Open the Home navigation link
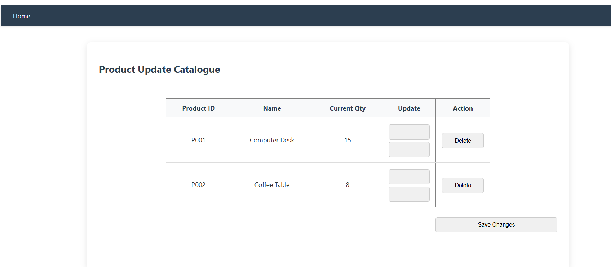The height and width of the screenshot is (267, 611). pos(22,16)
